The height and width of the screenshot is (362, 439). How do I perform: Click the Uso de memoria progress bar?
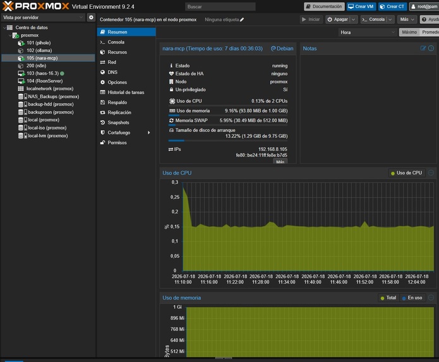pos(228,115)
